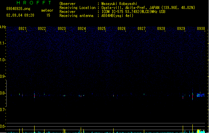Click the Receiving antenna label
The width and height of the screenshot is (209, 133).
76,16
